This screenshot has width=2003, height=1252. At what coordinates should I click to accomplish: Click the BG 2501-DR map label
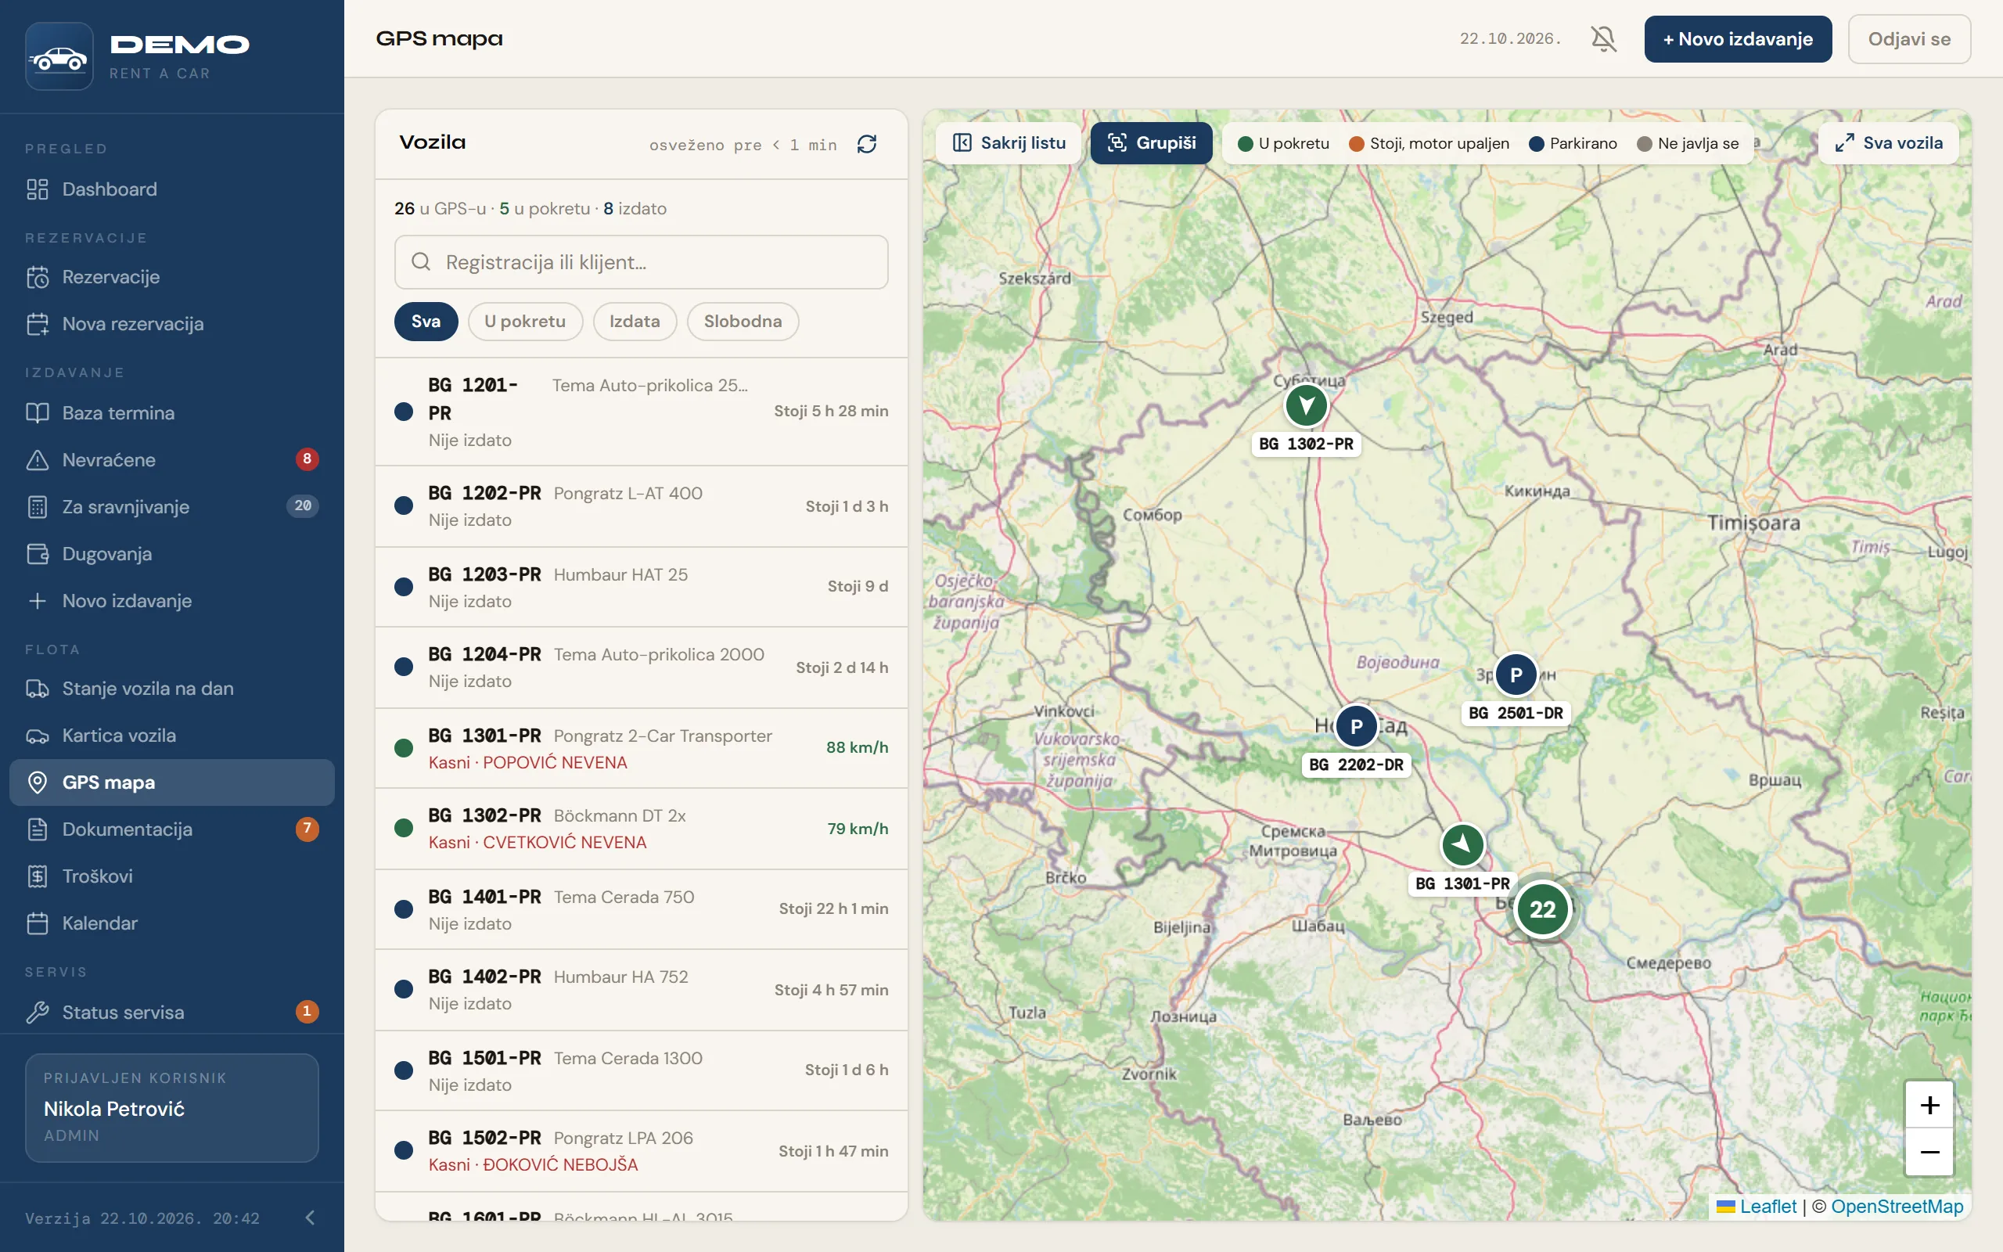pos(1516,713)
